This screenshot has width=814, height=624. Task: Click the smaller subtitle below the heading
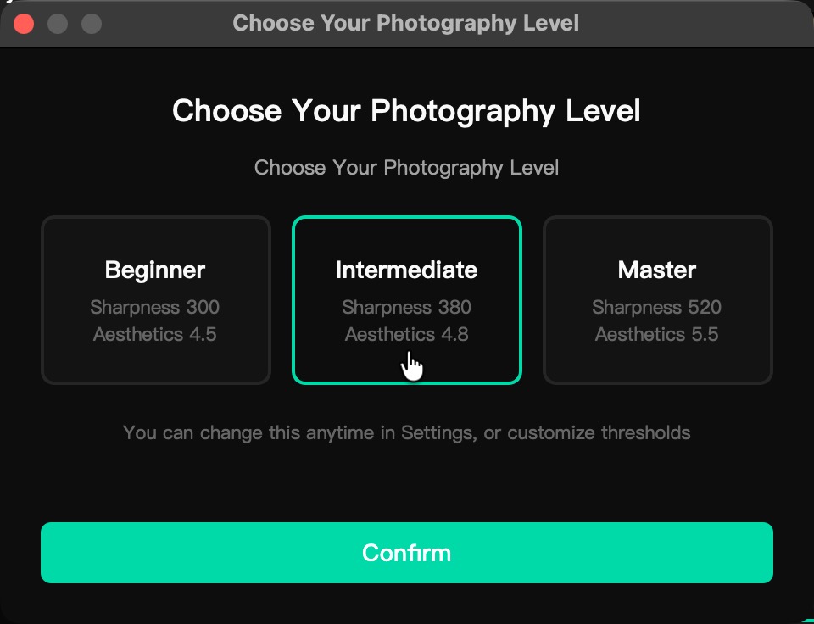(406, 167)
